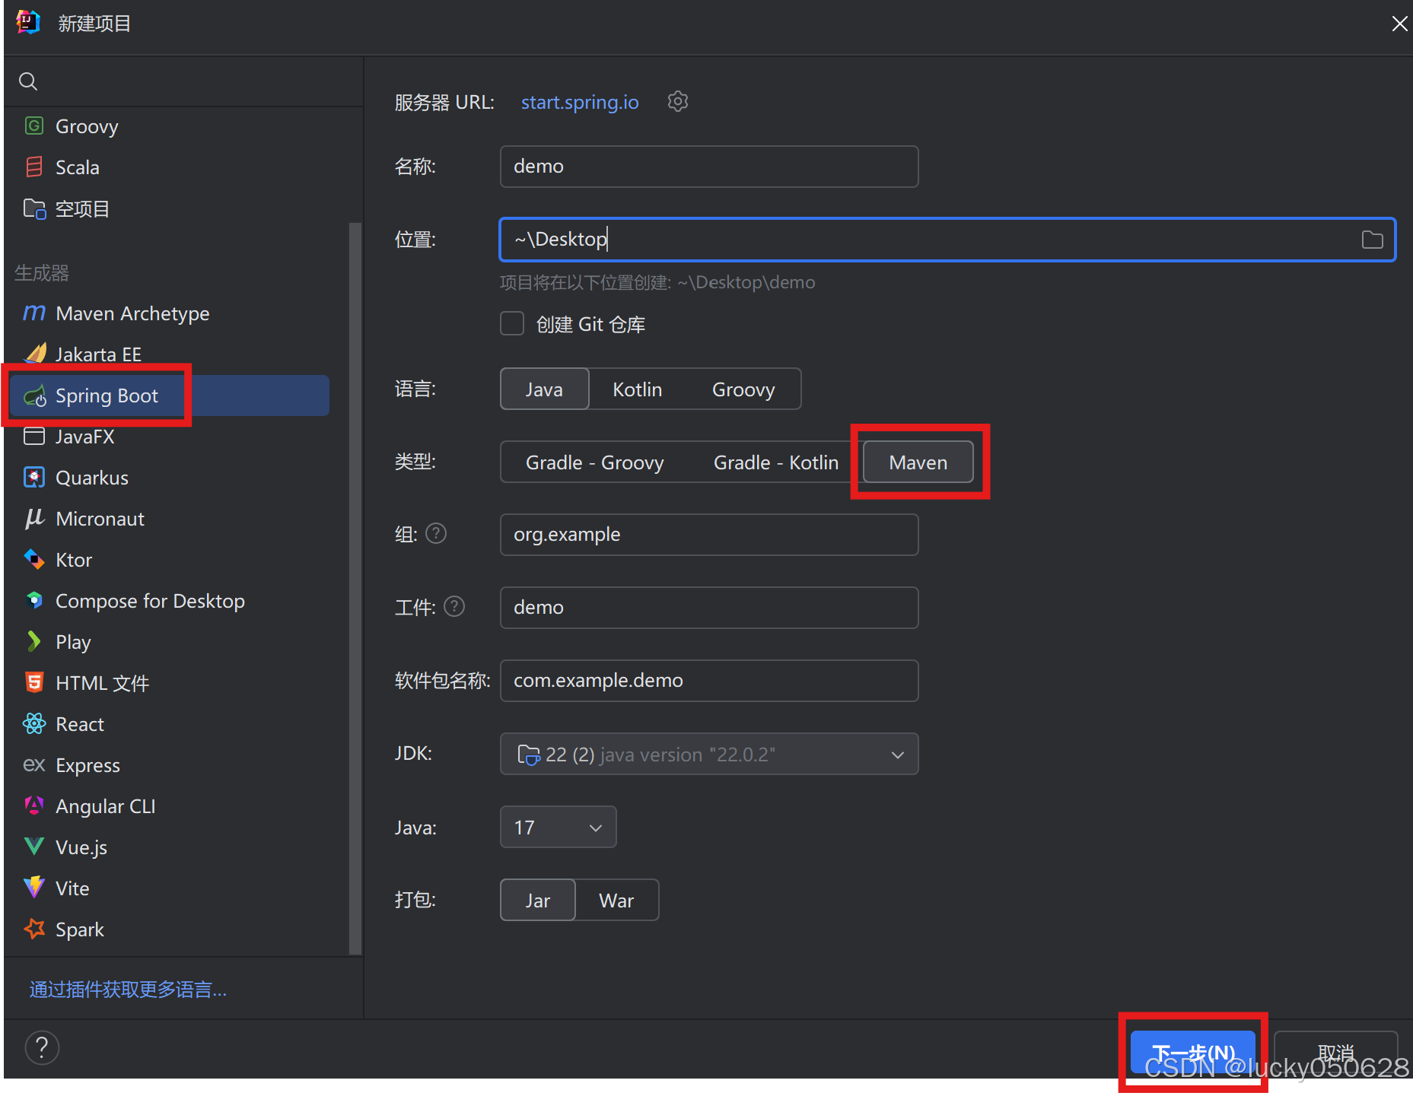The height and width of the screenshot is (1093, 1413).
Task: Click the 工件 artifact input field
Action: pyautogui.click(x=709, y=607)
